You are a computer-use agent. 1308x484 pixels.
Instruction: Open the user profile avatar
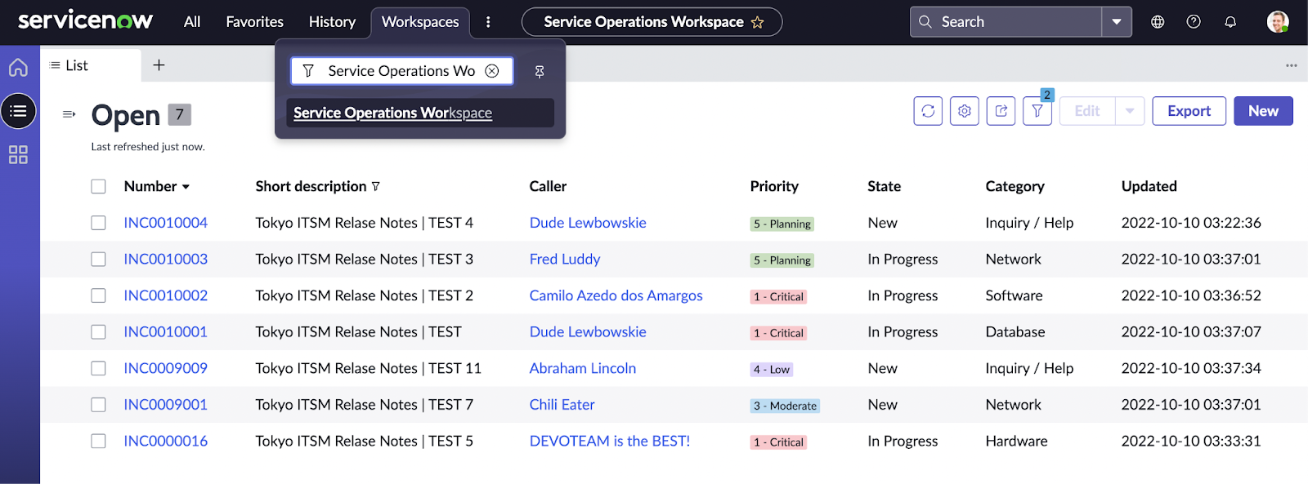[1278, 22]
